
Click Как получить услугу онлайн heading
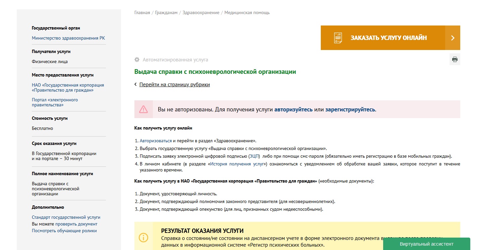pos(163,128)
